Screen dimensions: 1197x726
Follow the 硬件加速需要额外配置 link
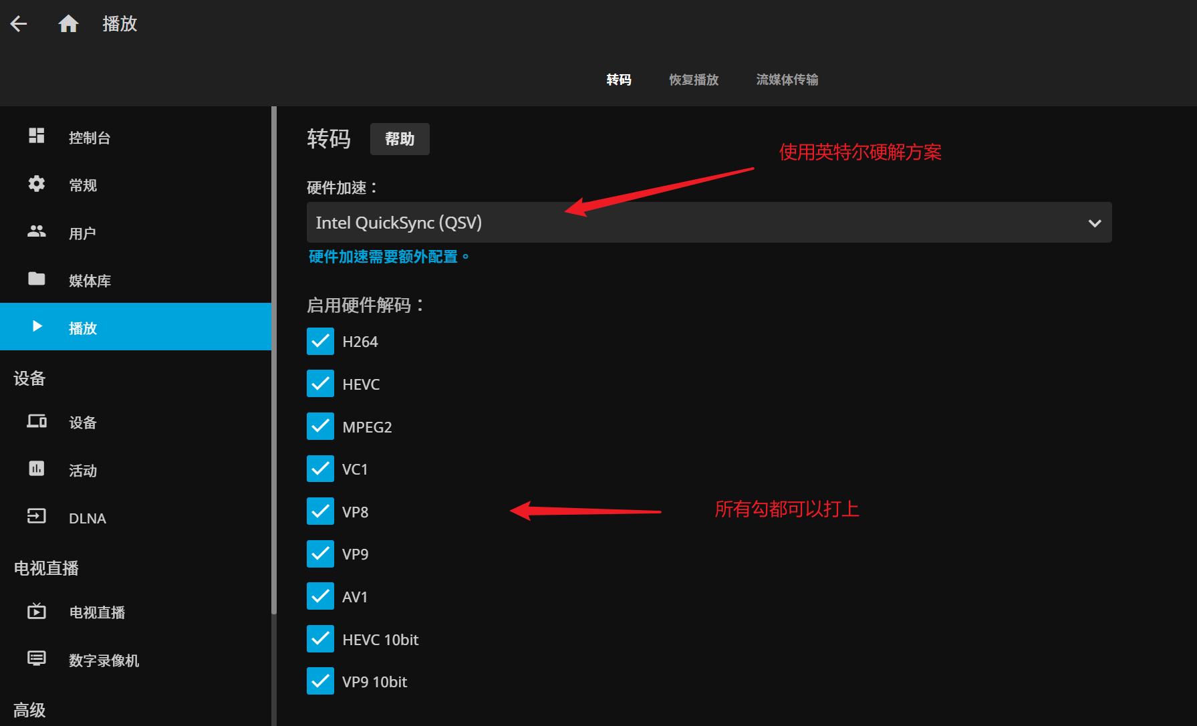[388, 256]
